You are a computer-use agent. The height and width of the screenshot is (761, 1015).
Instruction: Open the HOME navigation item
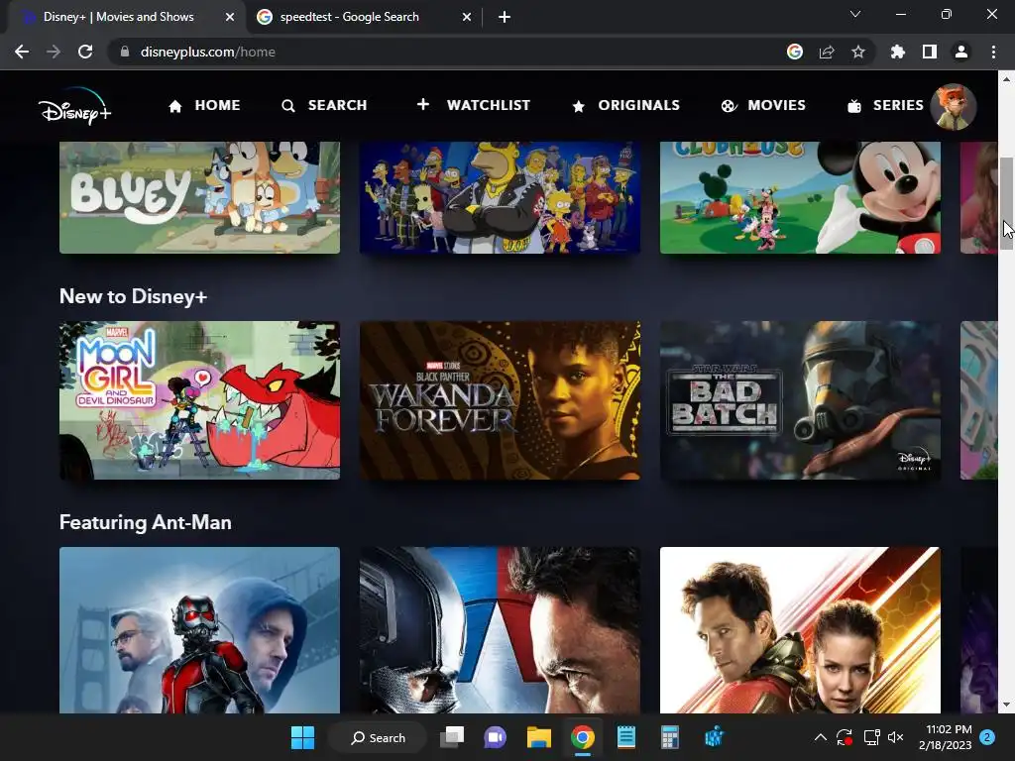[x=204, y=105]
